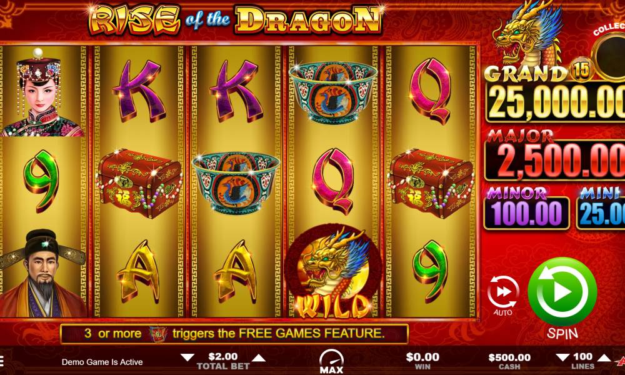Click the empress symbol on reel one
This screenshot has height=375, width=625.
41,92
